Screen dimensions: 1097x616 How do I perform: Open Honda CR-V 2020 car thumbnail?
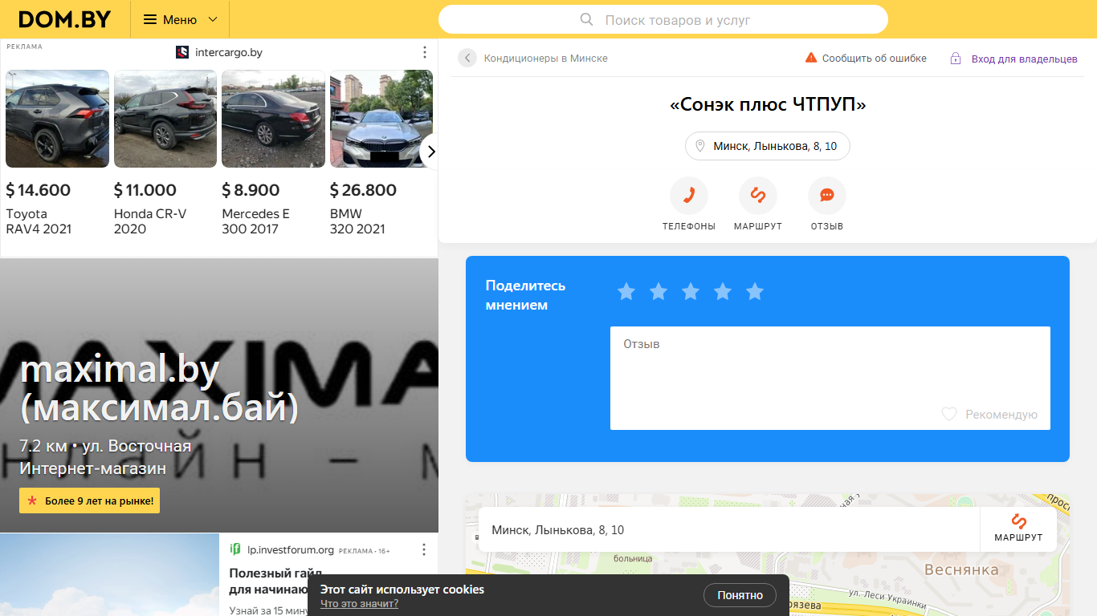(x=165, y=119)
